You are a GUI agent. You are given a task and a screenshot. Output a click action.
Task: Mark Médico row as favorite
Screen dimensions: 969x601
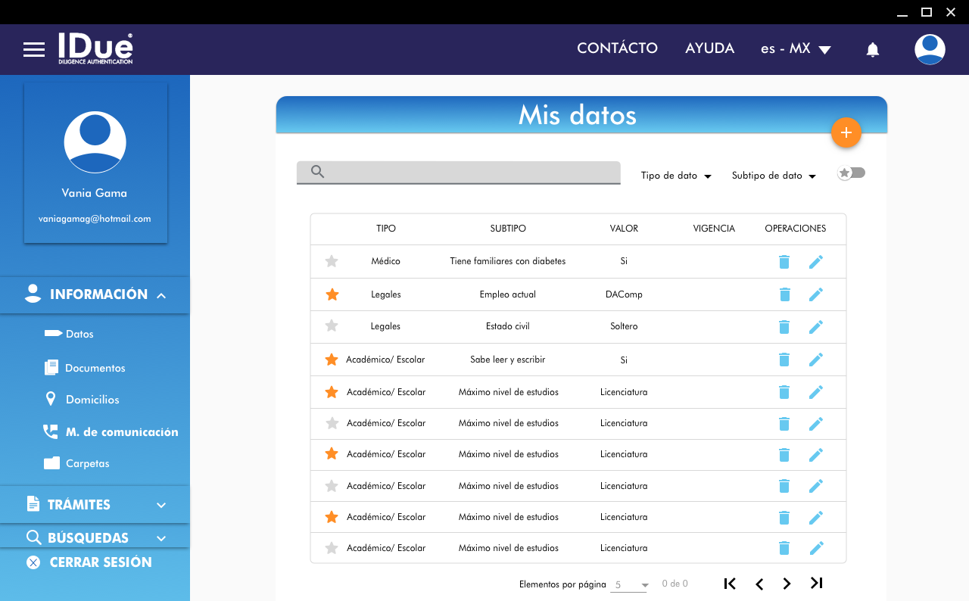332,261
